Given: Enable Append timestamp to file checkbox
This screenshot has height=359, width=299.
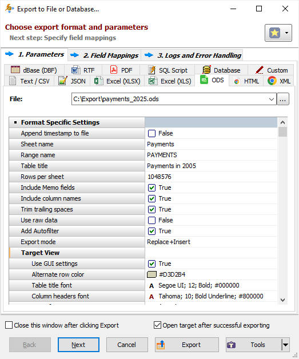Looking at the screenshot, I should [x=152, y=133].
